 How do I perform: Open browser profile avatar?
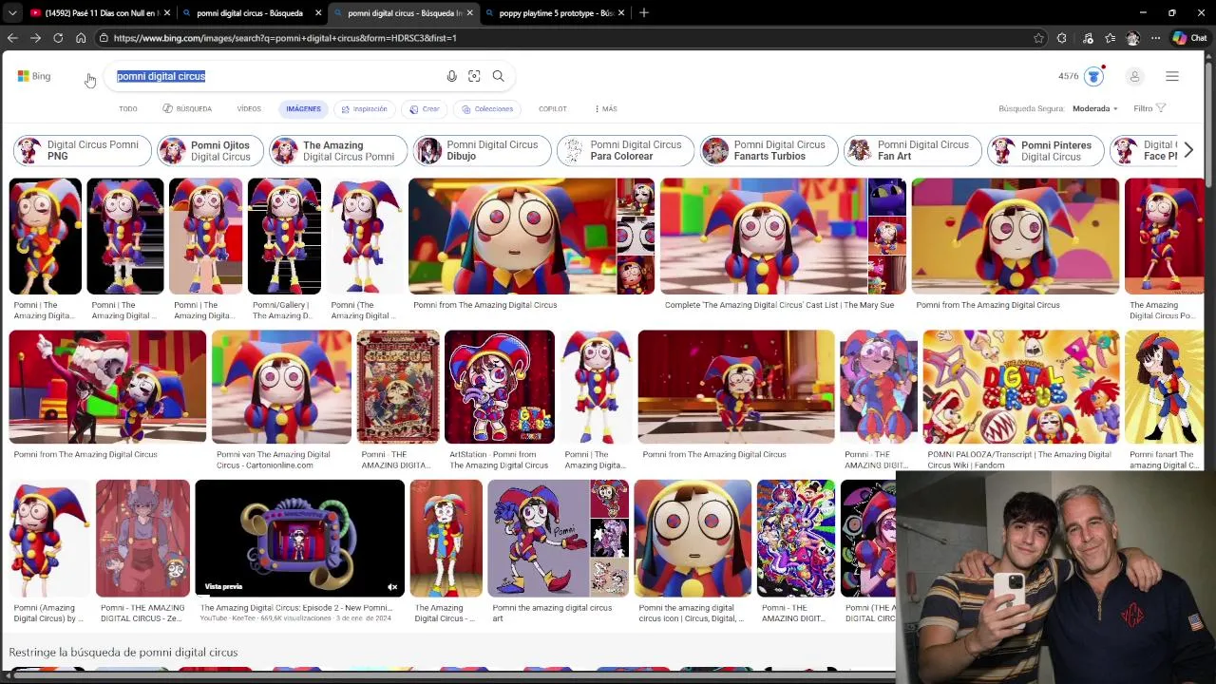[x=1132, y=38]
